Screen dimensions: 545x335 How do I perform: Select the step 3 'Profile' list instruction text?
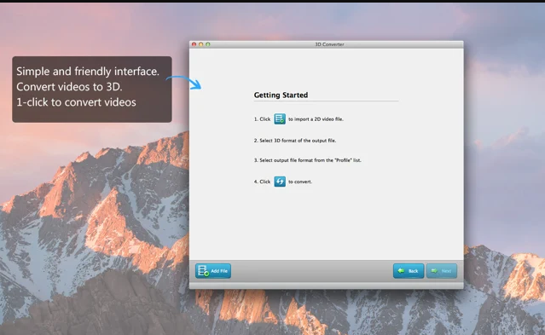pyautogui.click(x=308, y=160)
